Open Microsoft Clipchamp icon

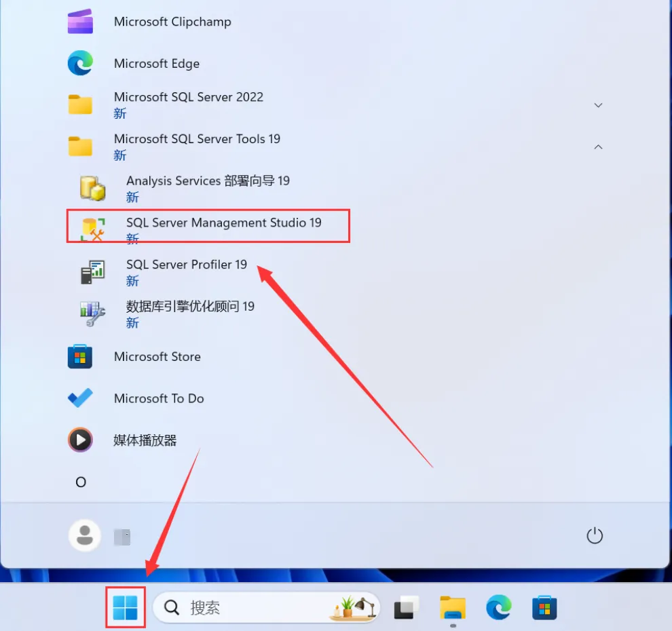click(x=80, y=22)
